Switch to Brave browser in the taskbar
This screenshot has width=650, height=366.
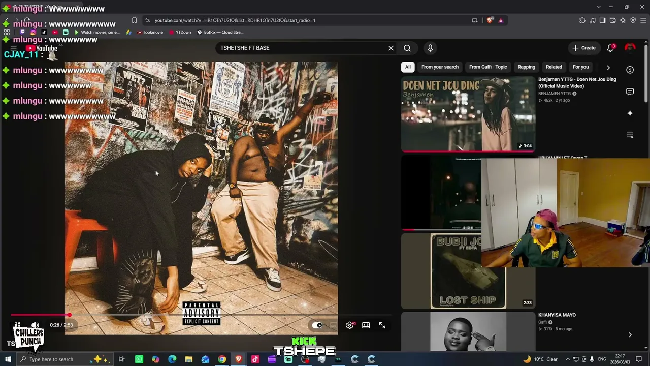[x=239, y=359]
